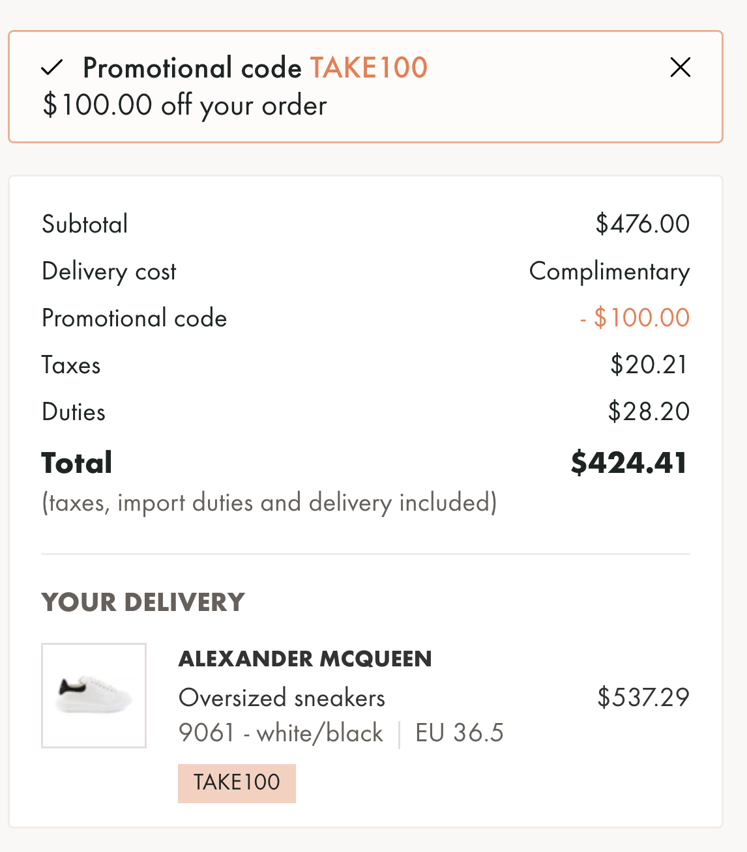747x852 pixels.
Task: Click the ALEXANDER MCQUEEN brand name
Action: point(305,659)
